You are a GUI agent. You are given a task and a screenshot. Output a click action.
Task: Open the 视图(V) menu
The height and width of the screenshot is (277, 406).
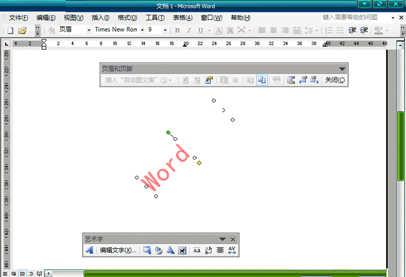[74, 17]
